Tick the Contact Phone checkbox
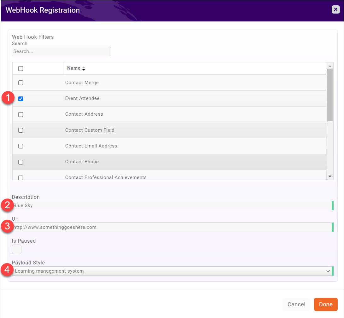The height and width of the screenshot is (318, 344). tap(20, 162)
